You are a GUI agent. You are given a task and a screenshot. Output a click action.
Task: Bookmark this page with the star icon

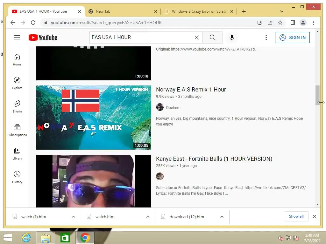(280, 23)
